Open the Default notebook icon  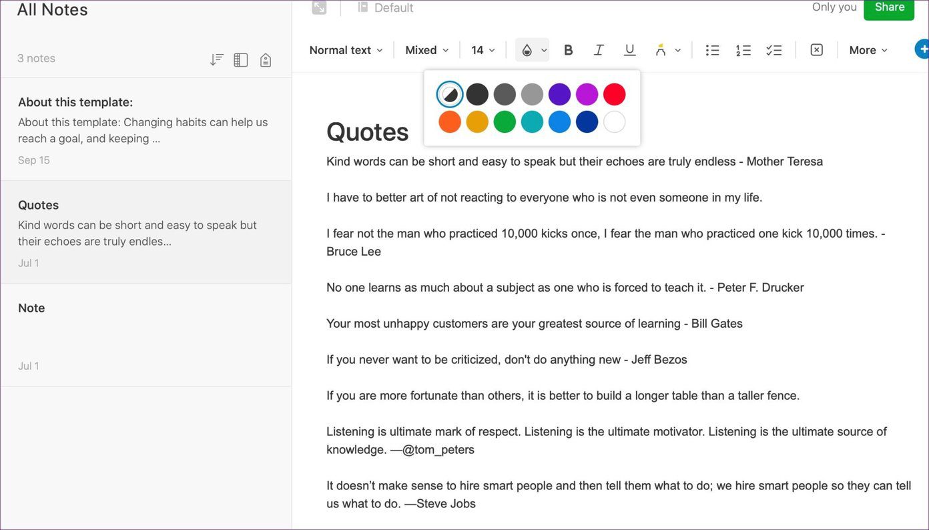point(363,7)
